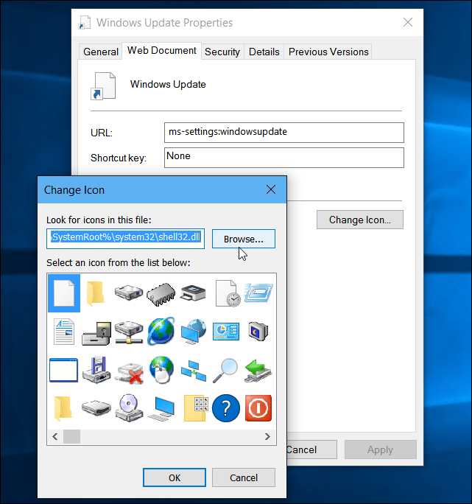
Task: Switch to the Web Document tab
Action: (x=161, y=50)
